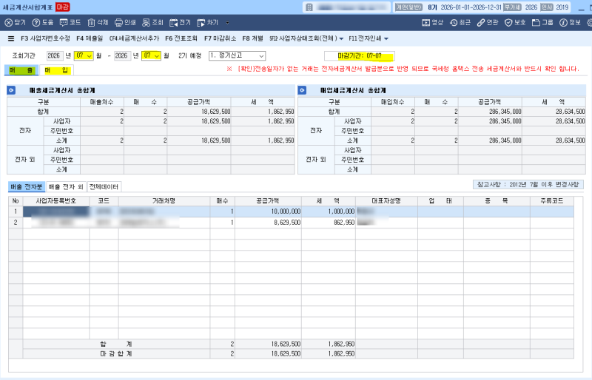Click 매입 합계 세액 28,634,500
This screenshot has width=592, height=380.
click(554, 112)
